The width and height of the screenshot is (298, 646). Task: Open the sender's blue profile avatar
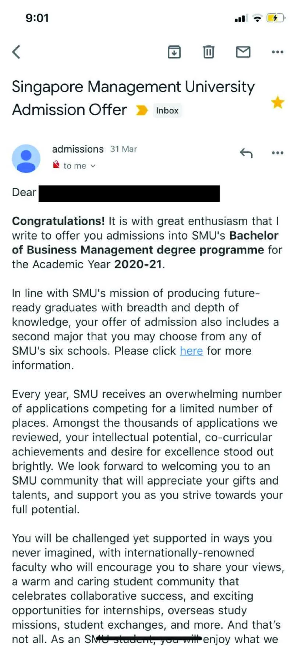(x=26, y=159)
